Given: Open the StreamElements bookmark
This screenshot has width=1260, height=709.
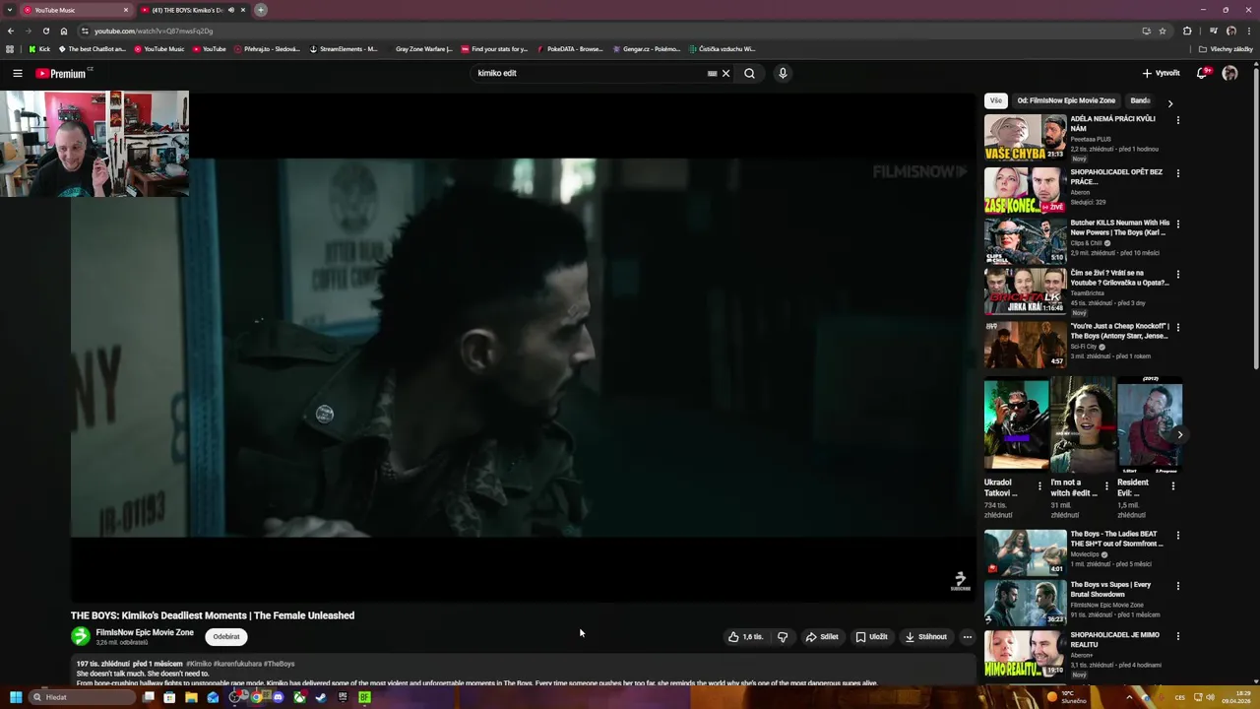Looking at the screenshot, I should coord(343,48).
